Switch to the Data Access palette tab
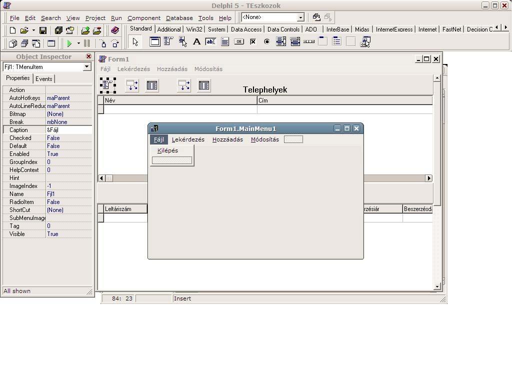Screen dimensions: 512x384 (246, 29)
